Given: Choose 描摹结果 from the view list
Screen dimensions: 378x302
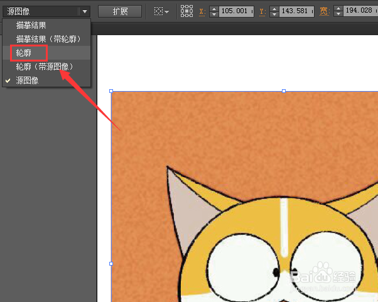Looking at the screenshot, I should (x=46, y=25).
